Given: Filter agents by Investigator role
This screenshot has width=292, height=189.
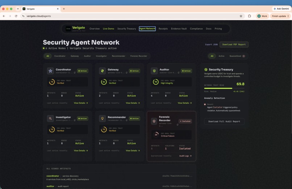Looking at the screenshot, I should click(x=101, y=56).
